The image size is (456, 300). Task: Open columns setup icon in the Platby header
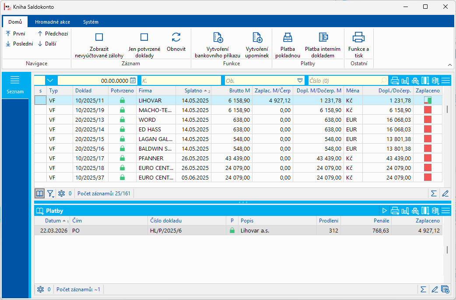[x=425, y=211]
